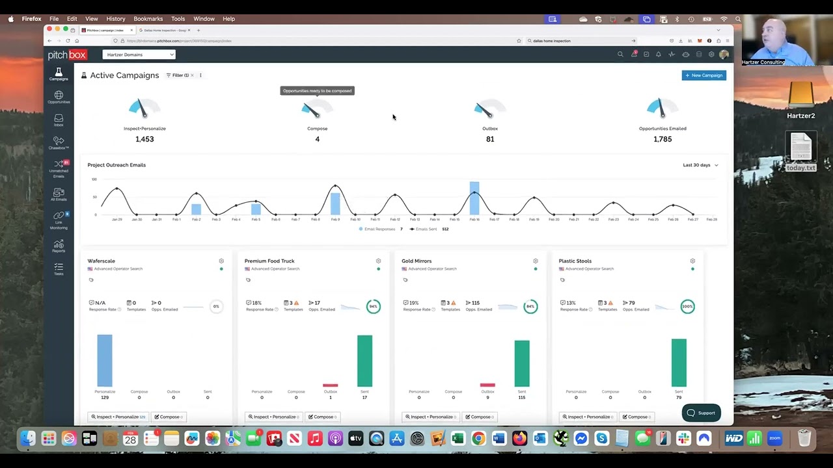Viewport: 833px width, 468px height.
Task: Click the checklist icon in Pitchbox header
Action: 646,55
